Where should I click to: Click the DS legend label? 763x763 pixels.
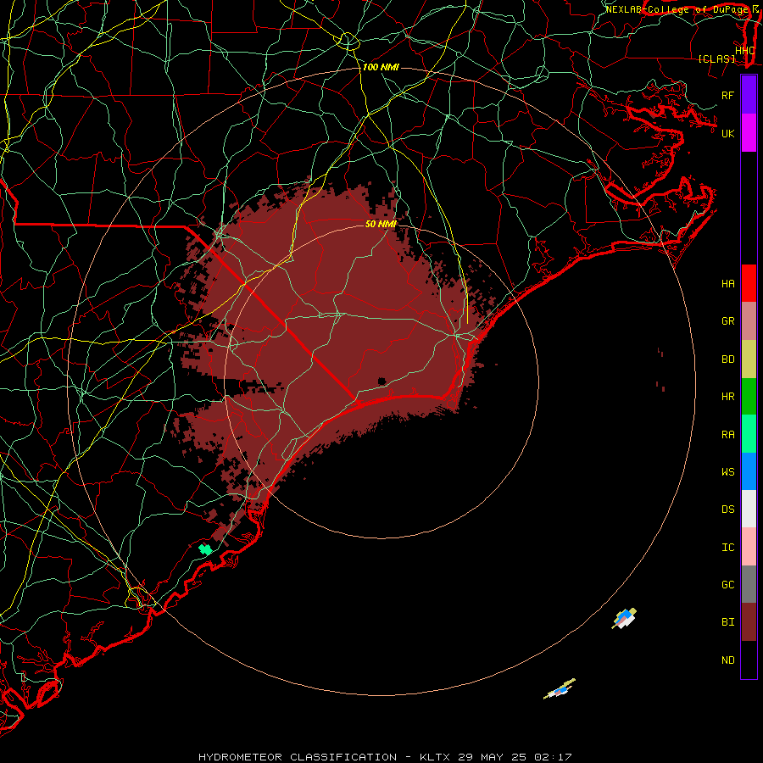(x=727, y=510)
